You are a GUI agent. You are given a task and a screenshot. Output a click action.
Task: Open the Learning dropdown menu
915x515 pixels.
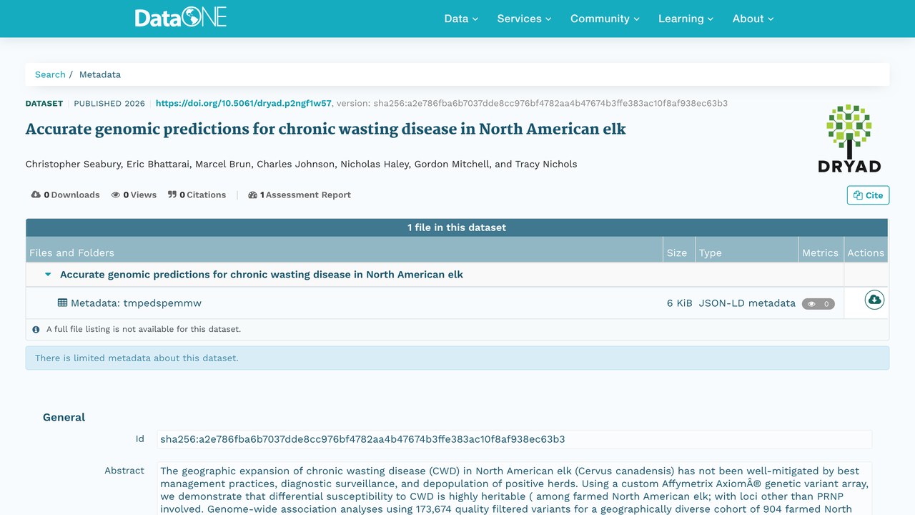(x=686, y=19)
